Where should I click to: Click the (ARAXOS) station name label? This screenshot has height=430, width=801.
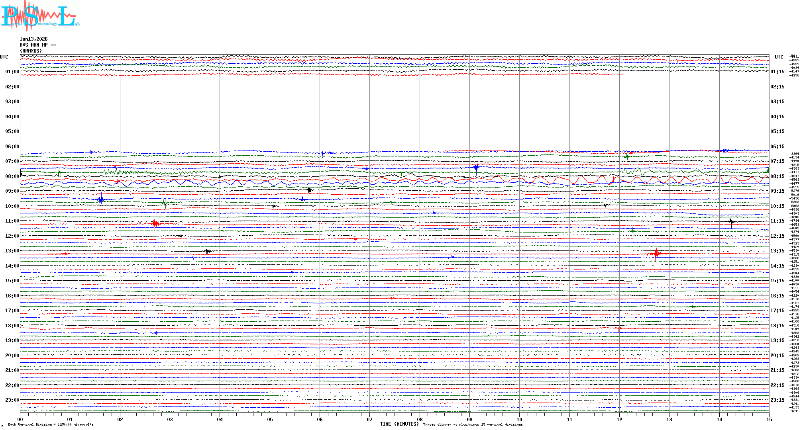click(31, 51)
